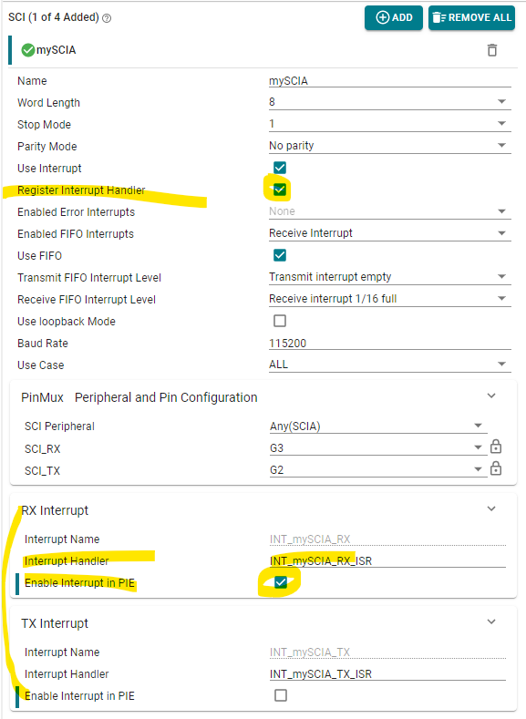Open the Transmit FIFO Interrupt Level dropdown
Viewport: 526px width, 719px height.
[x=390, y=277]
